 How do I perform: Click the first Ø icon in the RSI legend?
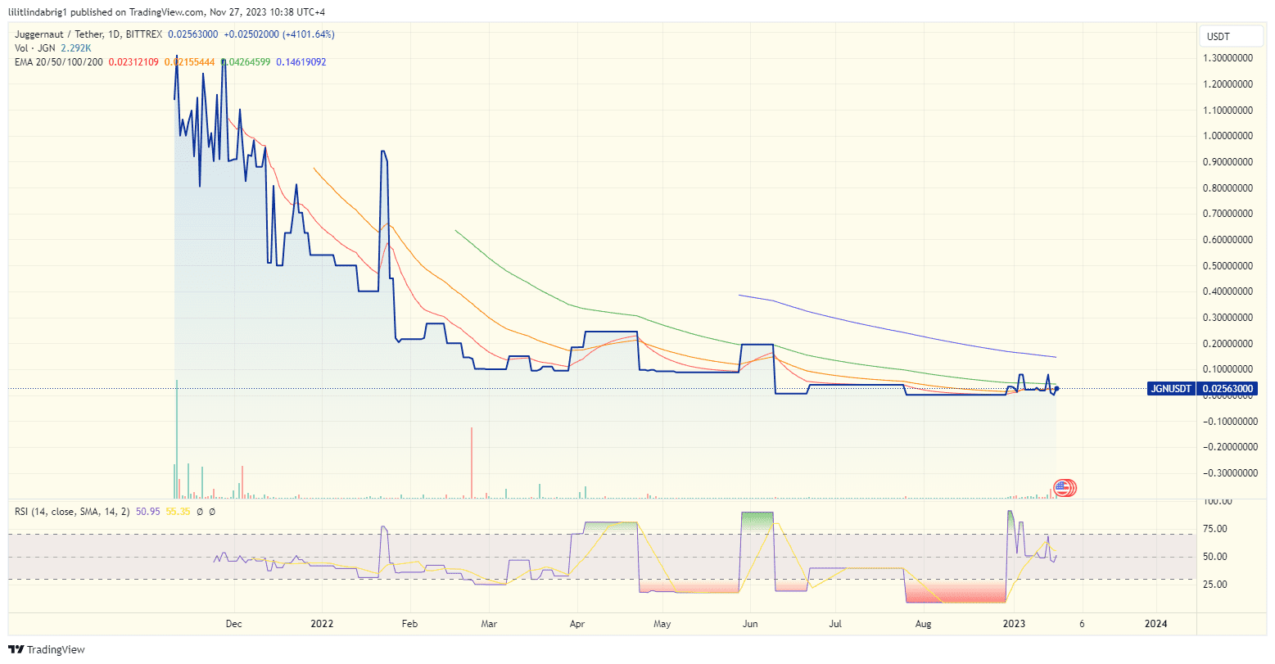point(200,510)
